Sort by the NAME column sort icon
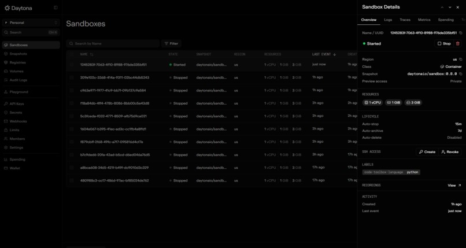The width and height of the screenshot is (466, 248). 91,54
